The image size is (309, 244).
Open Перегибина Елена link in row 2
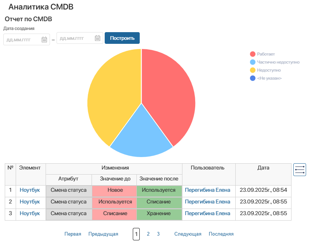(x=208, y=202)
